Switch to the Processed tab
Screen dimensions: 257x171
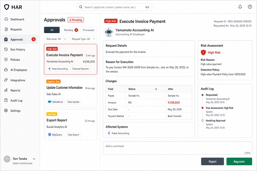coord(89,30)
